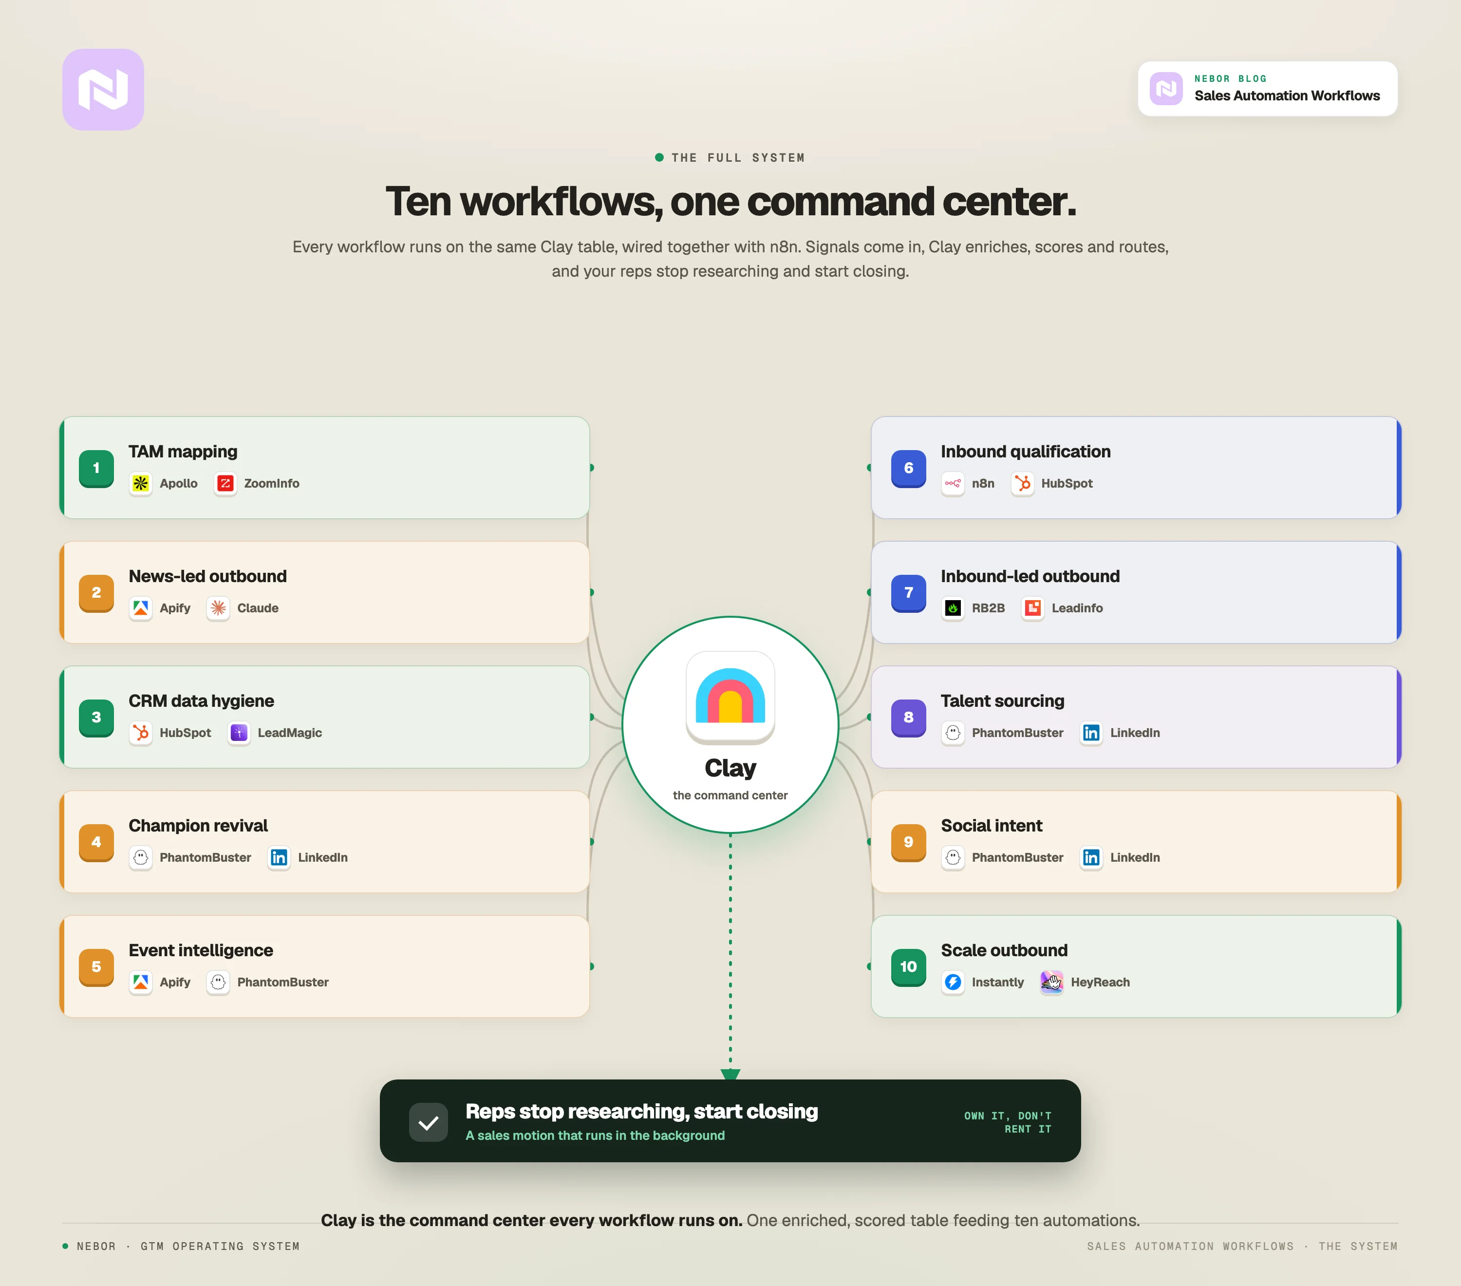Select the number 6 badge for Inbound qualification

pos(908,469)
